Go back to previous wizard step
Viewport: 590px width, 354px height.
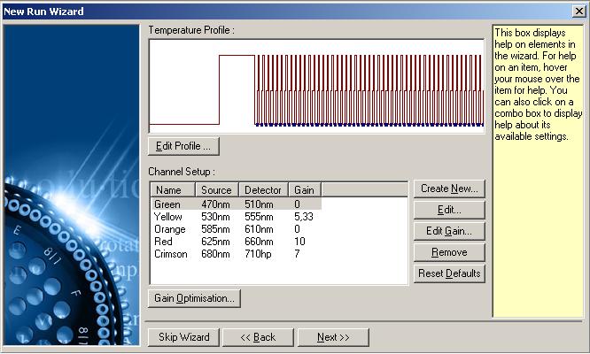click(x=258, y=337)
